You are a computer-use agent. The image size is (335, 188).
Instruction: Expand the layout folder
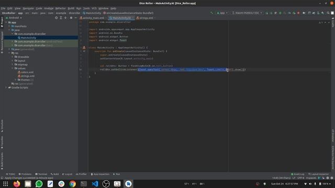coord(13,61)
